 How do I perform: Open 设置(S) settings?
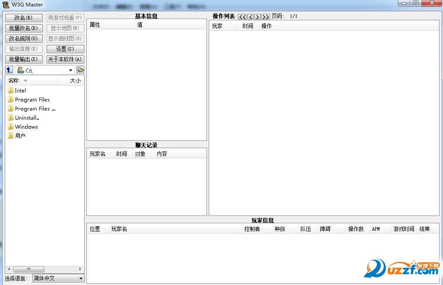point(65,49)
